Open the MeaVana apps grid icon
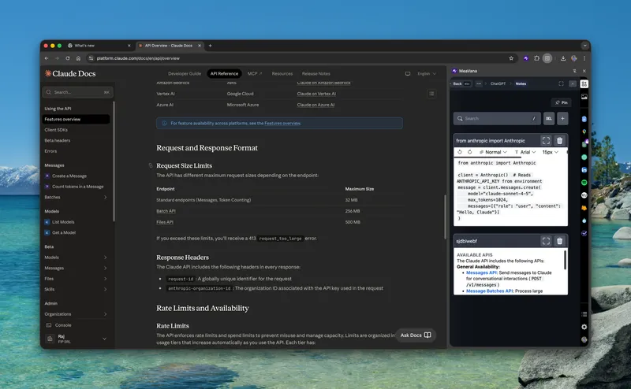 tap(584, 83)
